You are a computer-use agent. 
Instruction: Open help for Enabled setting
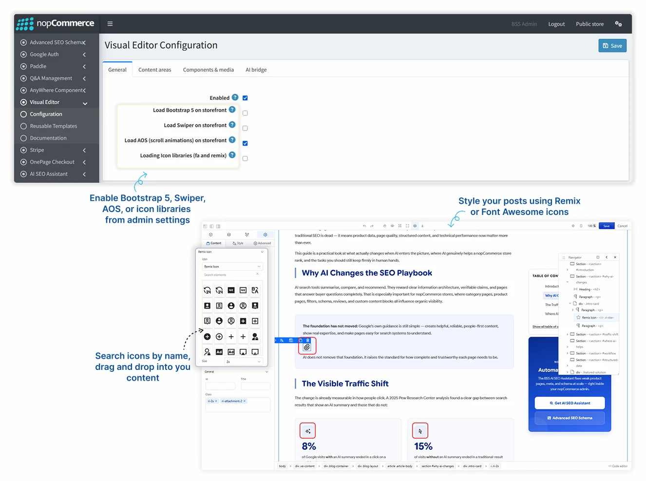[235, 97]
